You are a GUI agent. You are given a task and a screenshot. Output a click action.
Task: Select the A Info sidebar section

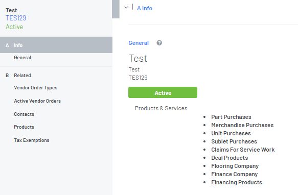tap(56, 45)
